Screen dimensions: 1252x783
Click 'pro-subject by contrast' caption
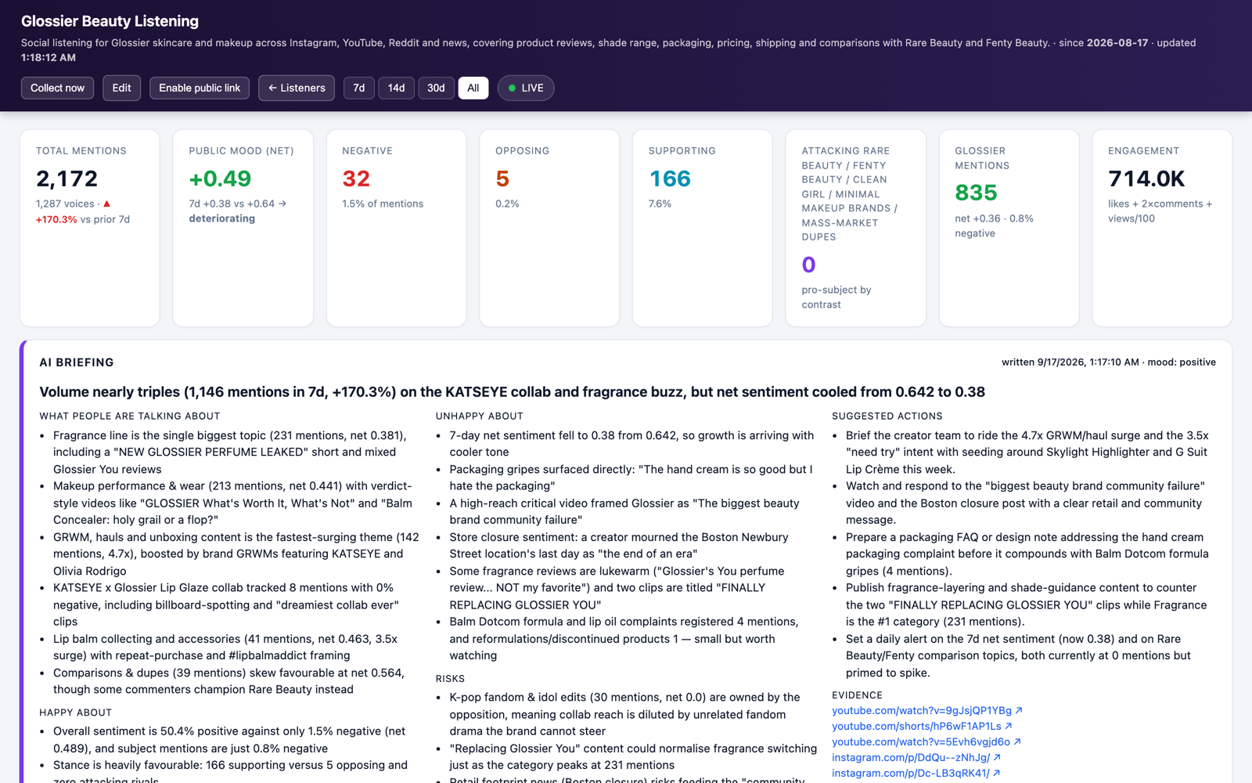836,298
